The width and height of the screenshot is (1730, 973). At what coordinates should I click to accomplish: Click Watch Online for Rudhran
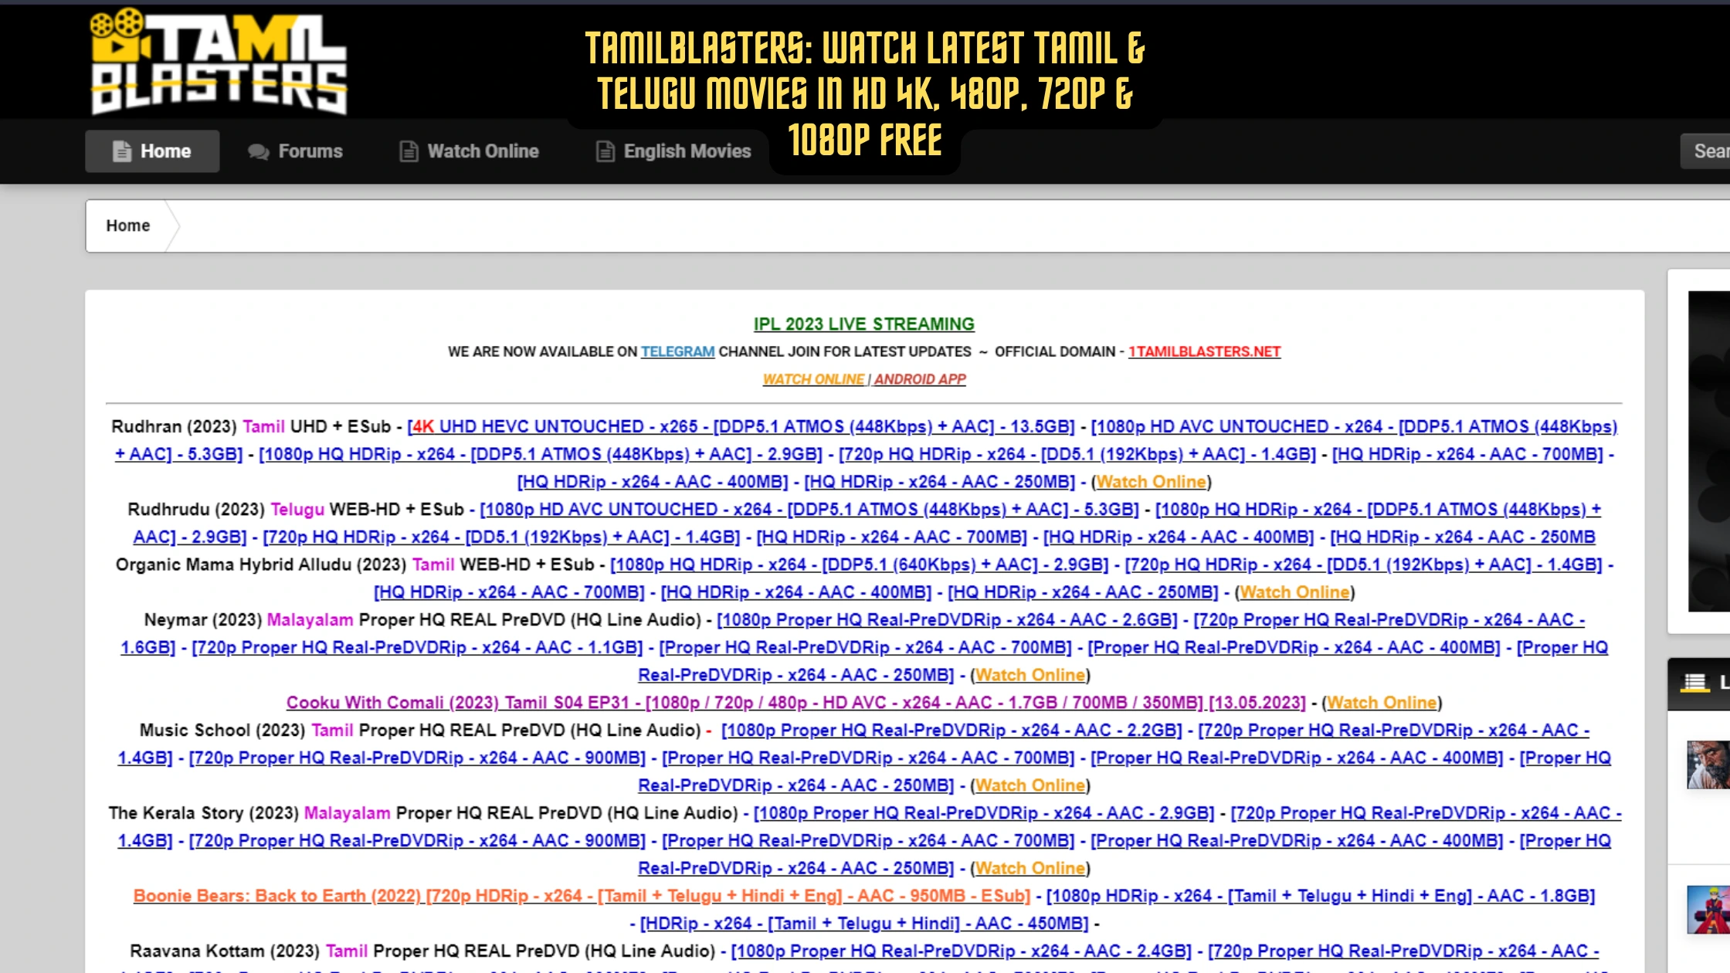click(1151, 483)
